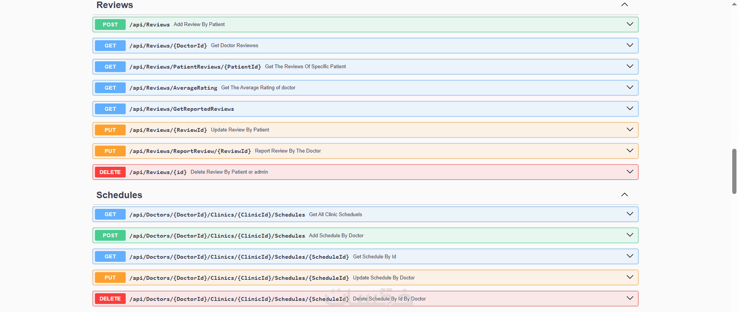Click PUT badge for Update Review By Patient
This screenshot has height=312, width=738.
[110, 130]
